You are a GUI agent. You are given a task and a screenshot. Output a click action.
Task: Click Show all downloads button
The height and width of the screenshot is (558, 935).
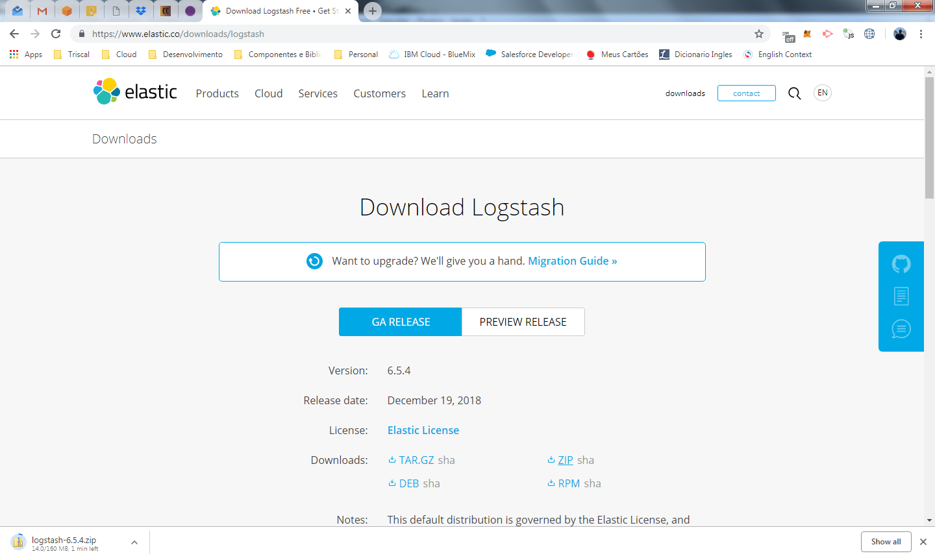[886, 542]
